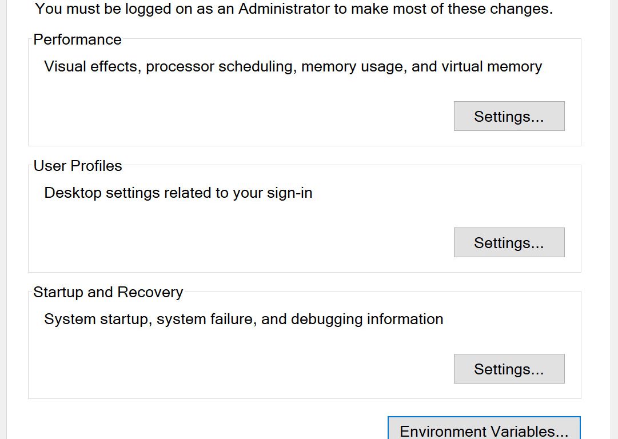Click the "virtual memory" text
Image resolution: width=618 pixels, height=439 pixels.
[x=492, y=66]
